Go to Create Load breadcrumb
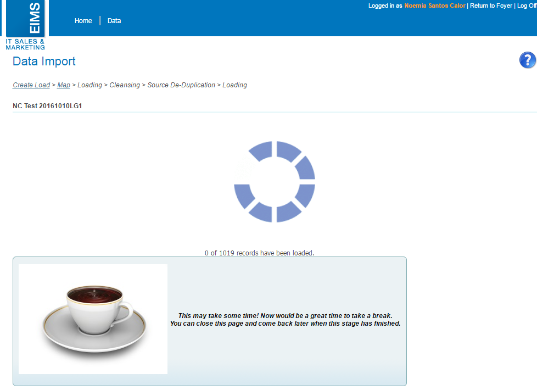537x390 pixels. [31, 85]
